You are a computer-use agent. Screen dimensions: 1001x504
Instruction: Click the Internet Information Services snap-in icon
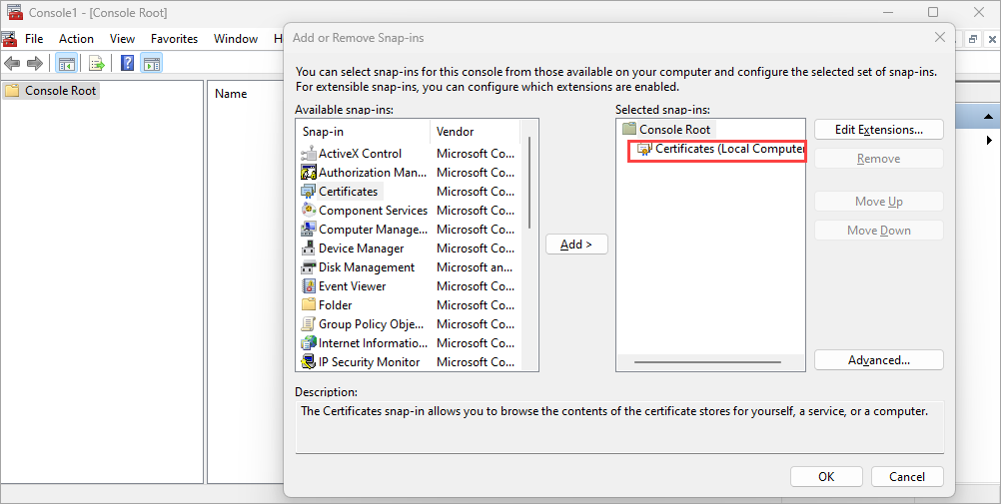pos(309,343)
